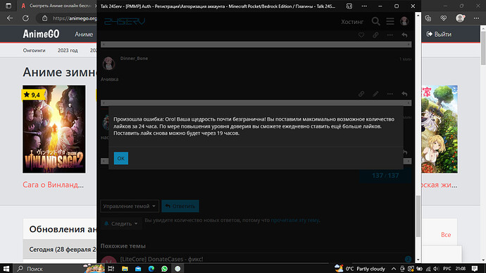This screenshot has width=486, height=273.
Task: Click the 24SERV logo
Action: coord(125,21)
